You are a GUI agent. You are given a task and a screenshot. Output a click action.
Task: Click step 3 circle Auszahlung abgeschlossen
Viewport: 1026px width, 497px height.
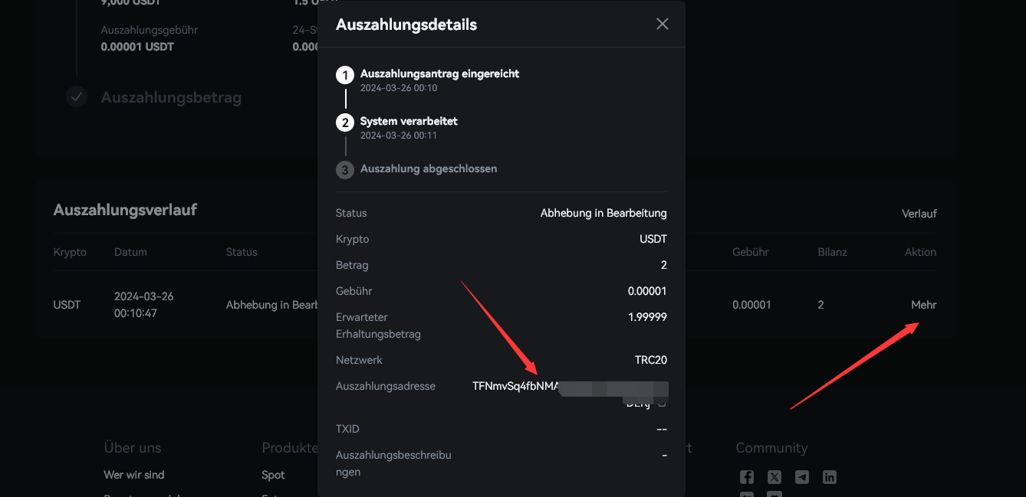(x=345, y=170)
